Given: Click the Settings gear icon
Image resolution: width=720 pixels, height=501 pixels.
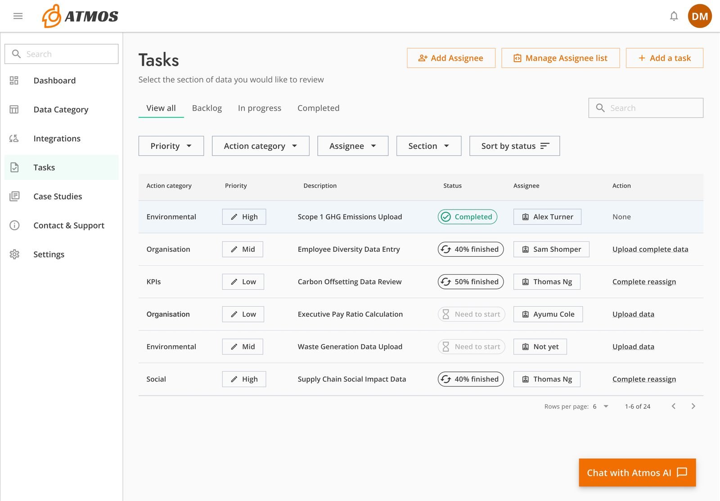Looking at the screenshot, I should click(14, 255).
